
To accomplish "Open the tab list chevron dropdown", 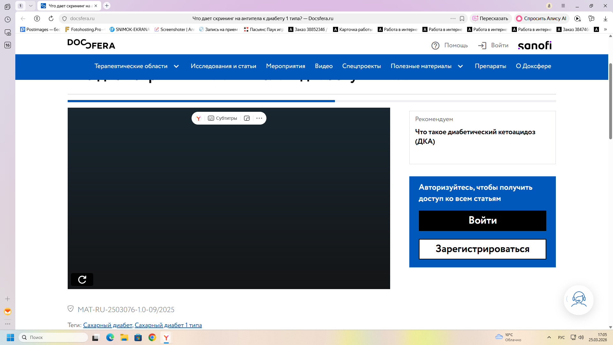I will (x=31, y=6).
